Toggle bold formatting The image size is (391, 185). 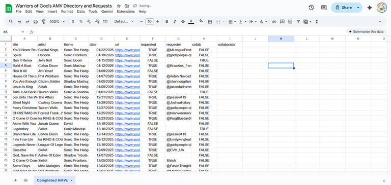pos(167,22)
